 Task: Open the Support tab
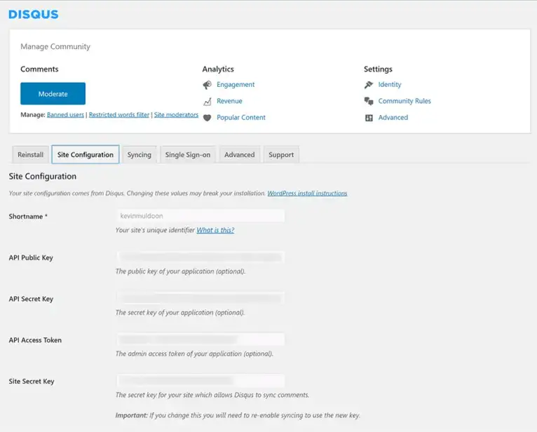pyautogui.click(x=281, y=154)
